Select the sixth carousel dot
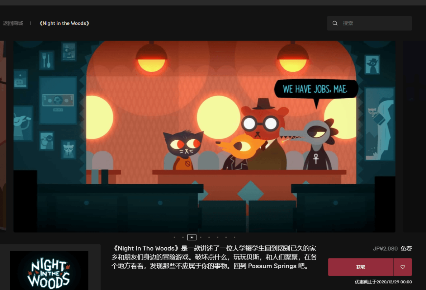Screen dimensions: 426x290 [x=217, y=238]
